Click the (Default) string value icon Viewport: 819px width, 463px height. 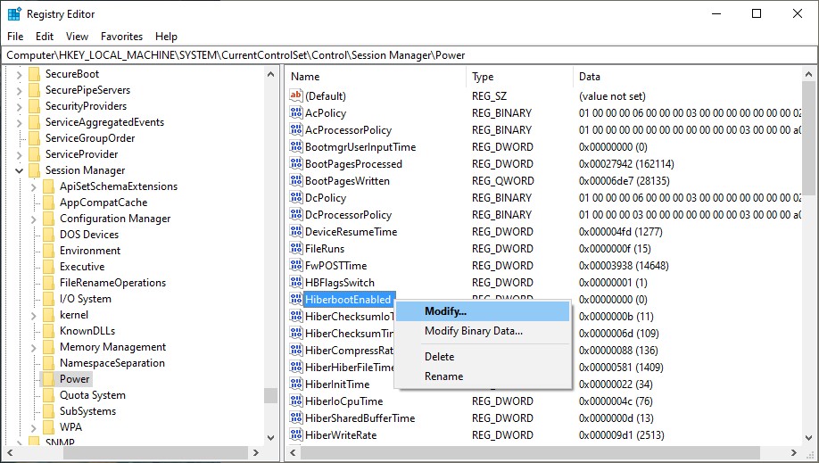click(296, 95)
